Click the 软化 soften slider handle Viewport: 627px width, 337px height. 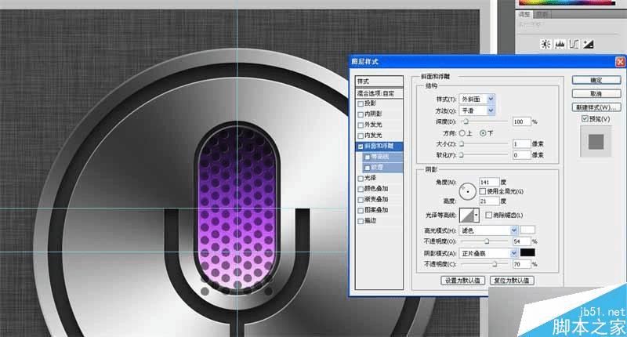click(x=461, y=154)
